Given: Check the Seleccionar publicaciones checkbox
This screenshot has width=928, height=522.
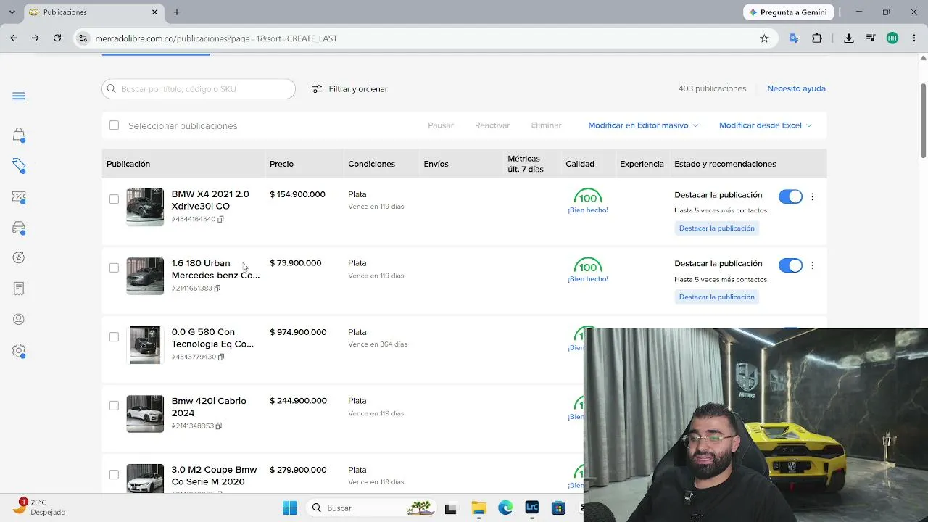Looking at the screenshot, I should pos(114,125).
